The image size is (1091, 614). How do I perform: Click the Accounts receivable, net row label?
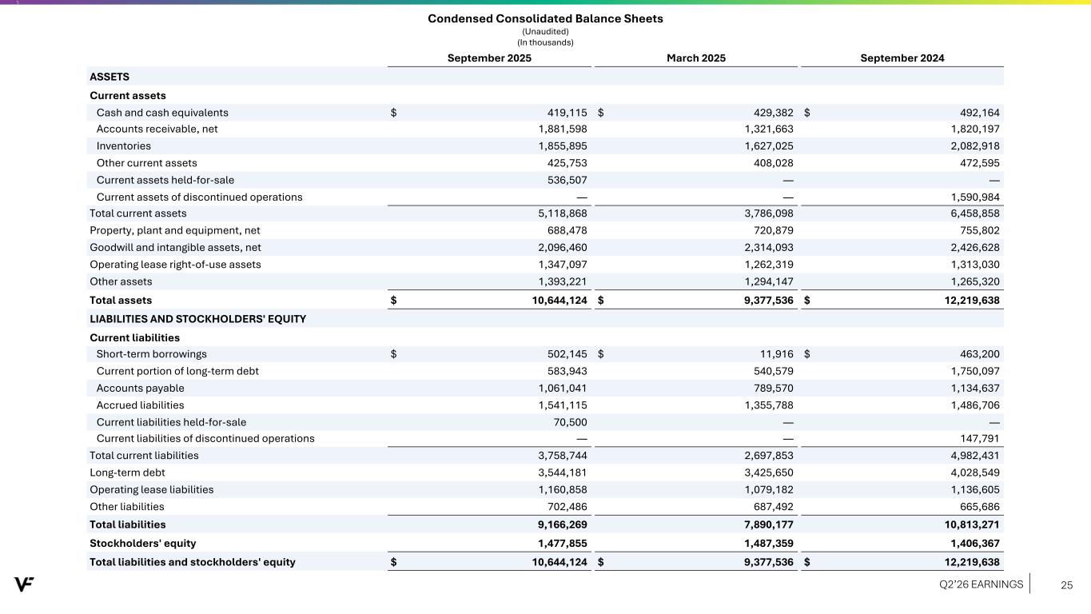[x=157, y=129]
